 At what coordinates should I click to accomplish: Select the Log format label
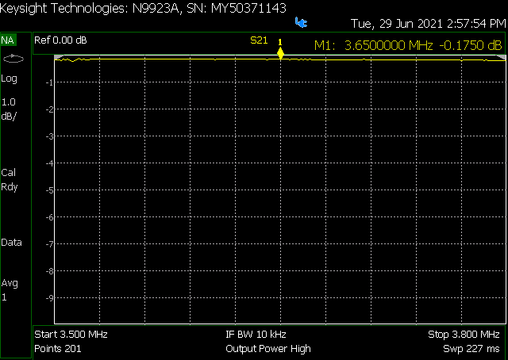pos(9,79)
